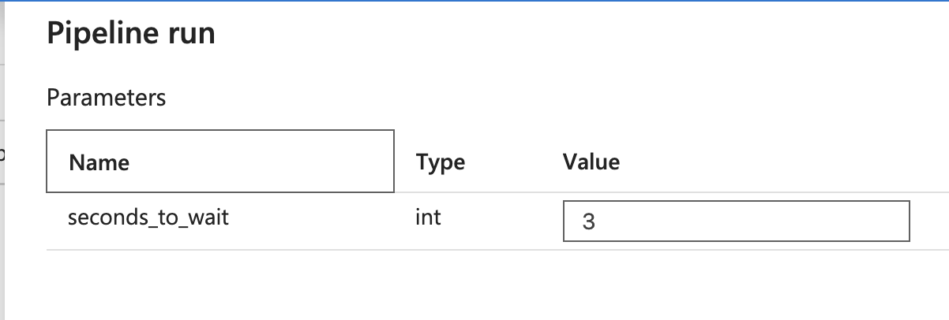
Task: Click empty space right of Pipeline run title
Action: click(x=553, y=34)
